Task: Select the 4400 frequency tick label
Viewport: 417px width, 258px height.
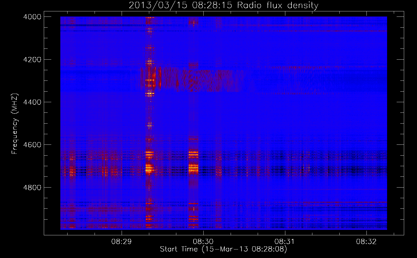Action: click(x=32, y=102)
